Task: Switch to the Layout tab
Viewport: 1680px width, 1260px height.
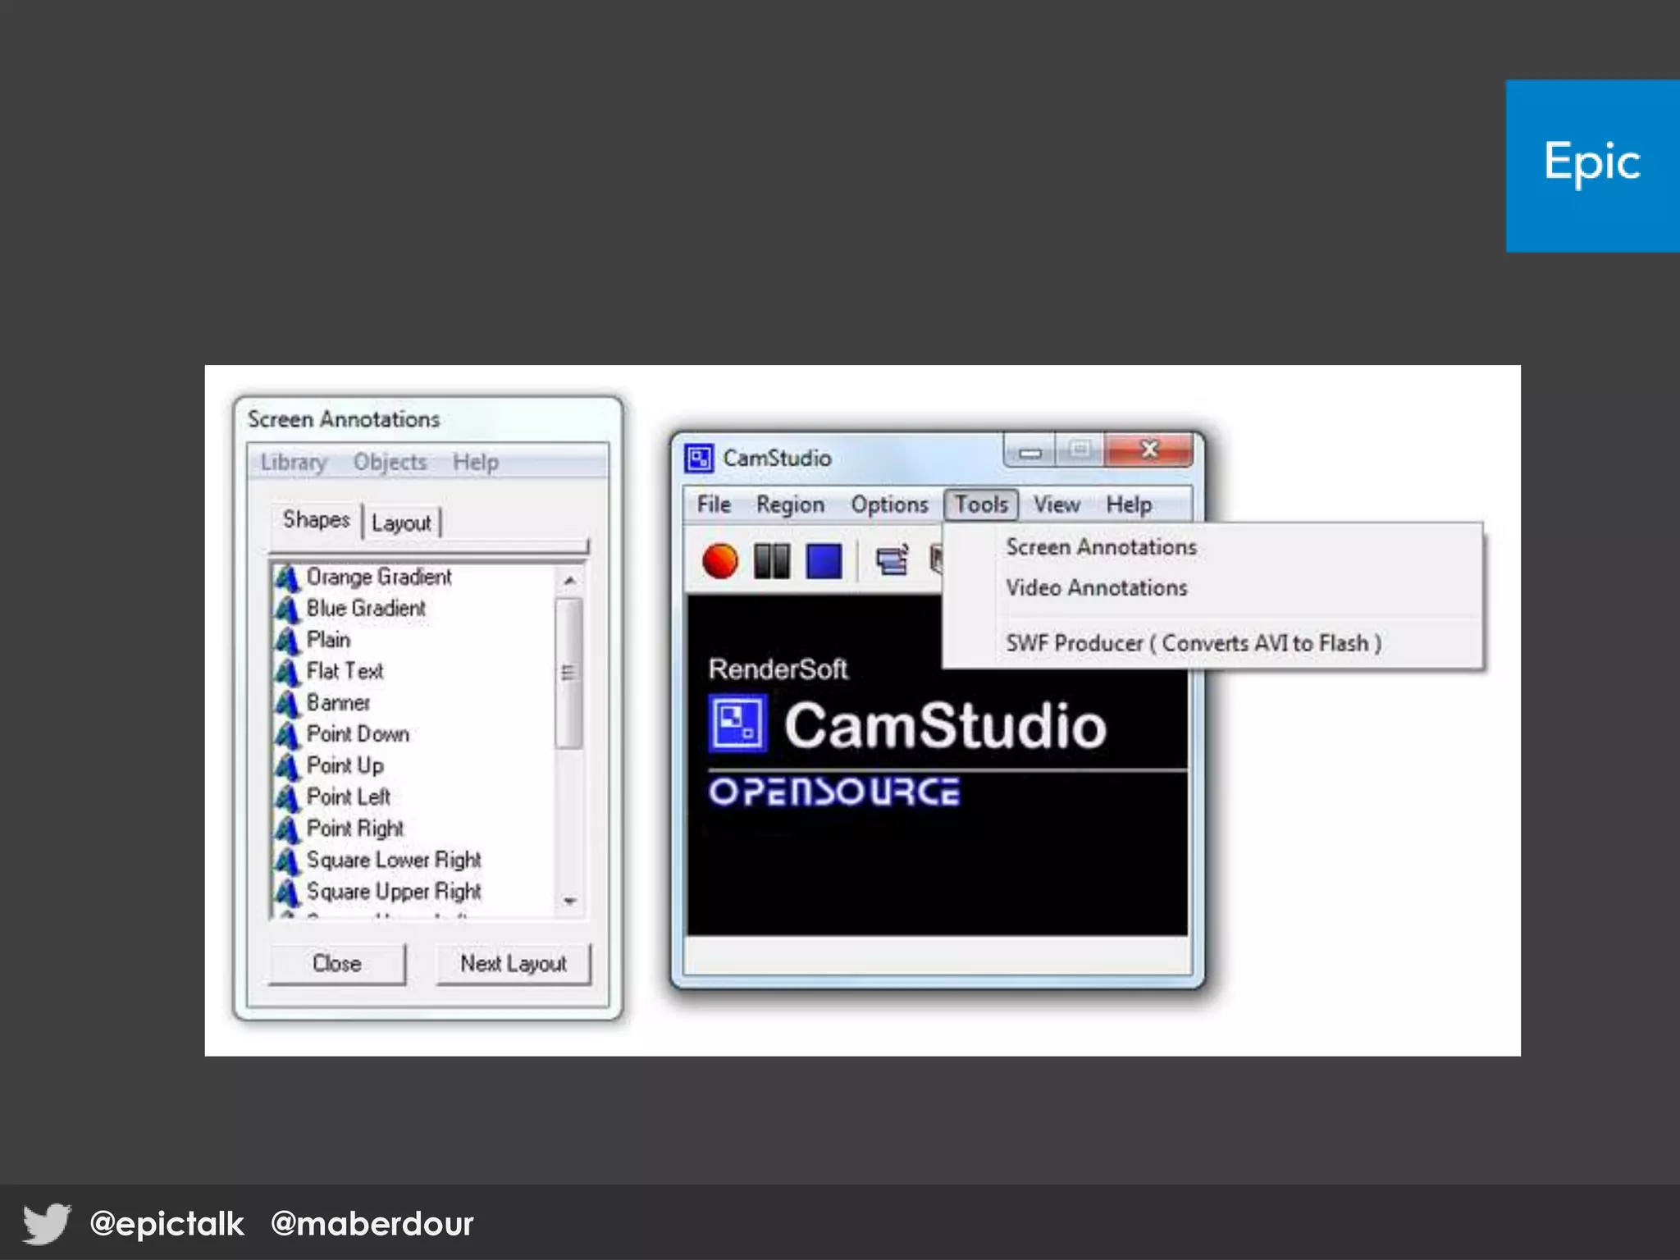Action: 400,523
